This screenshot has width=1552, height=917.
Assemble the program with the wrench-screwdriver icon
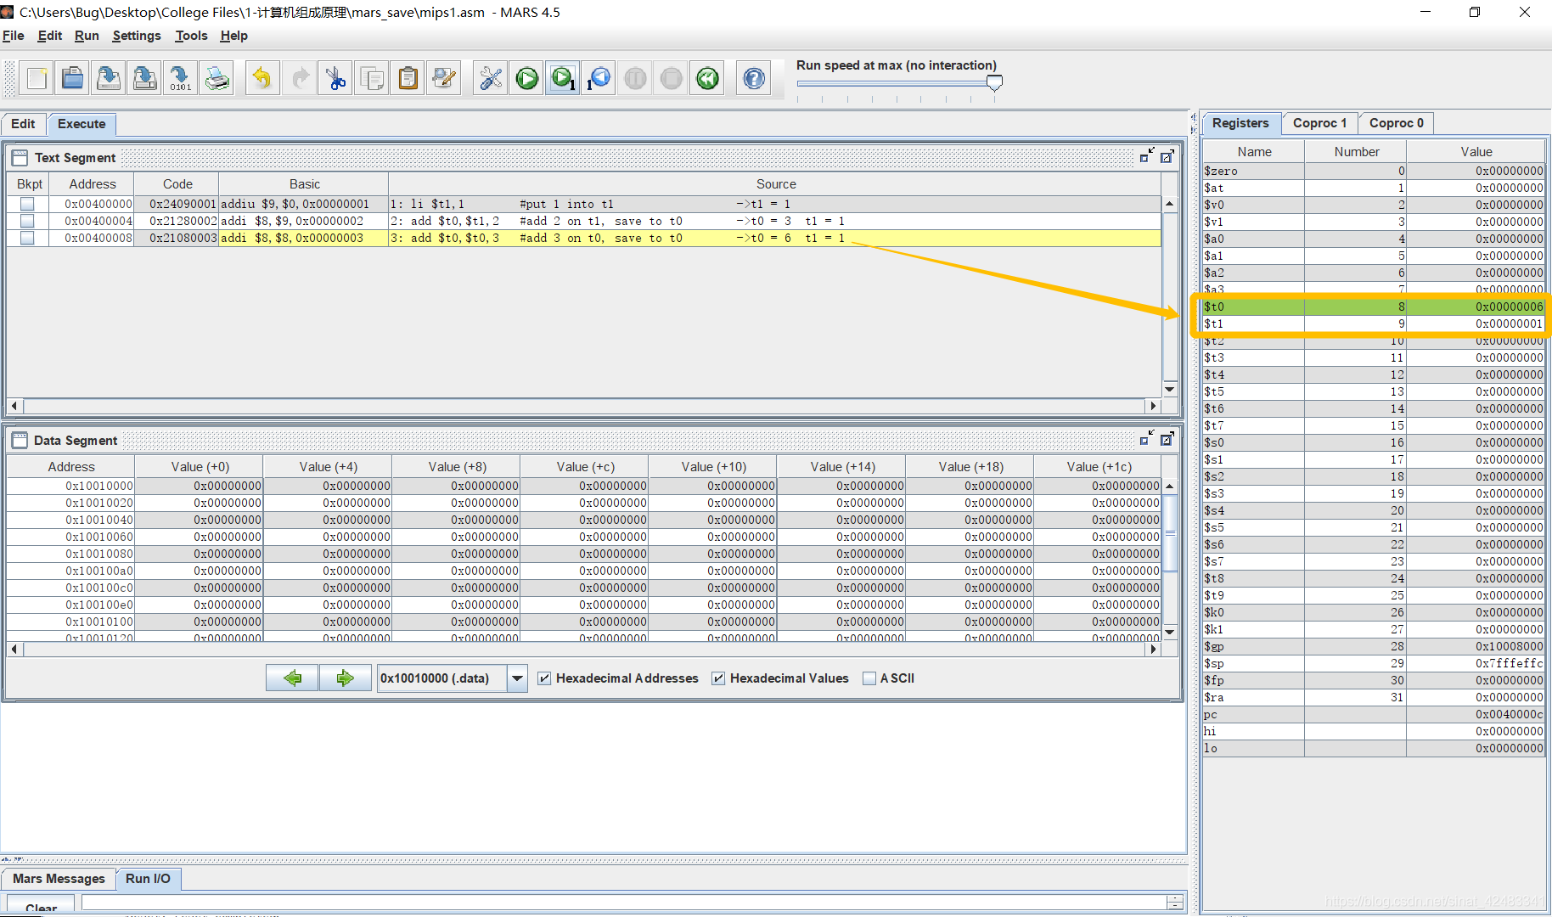click(x=491, y=79)
